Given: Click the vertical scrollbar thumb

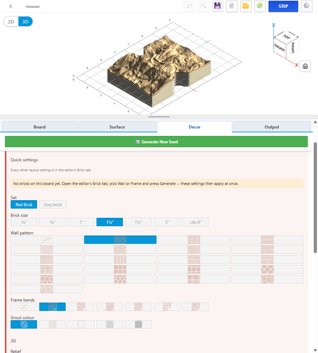Looking at the screenshot, I should [315, 198].
